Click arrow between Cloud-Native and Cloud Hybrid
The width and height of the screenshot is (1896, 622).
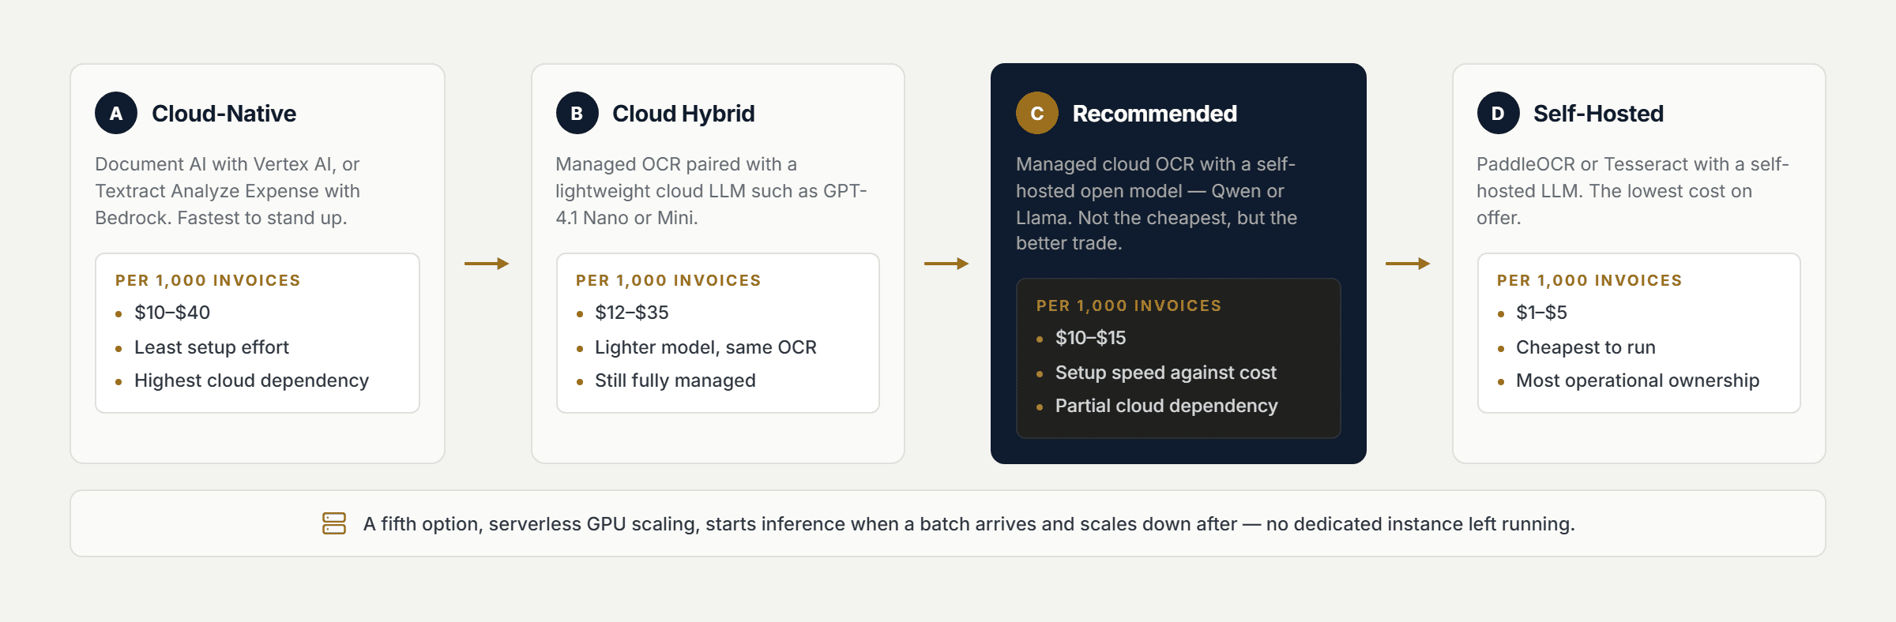click(487, 264)
